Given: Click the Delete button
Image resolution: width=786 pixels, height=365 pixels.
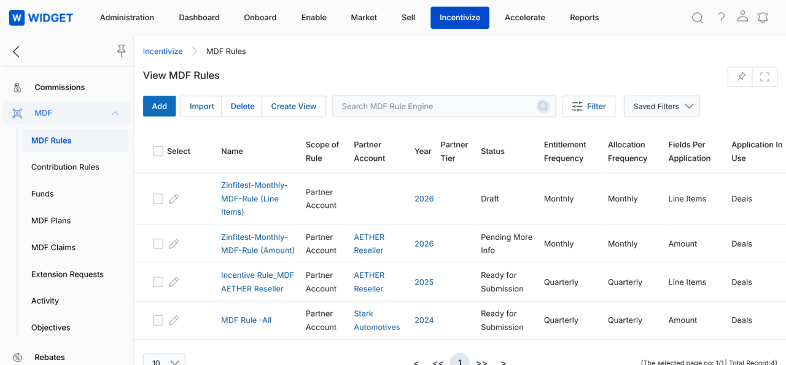Looking at the screenshot, I should pos(243,106).
